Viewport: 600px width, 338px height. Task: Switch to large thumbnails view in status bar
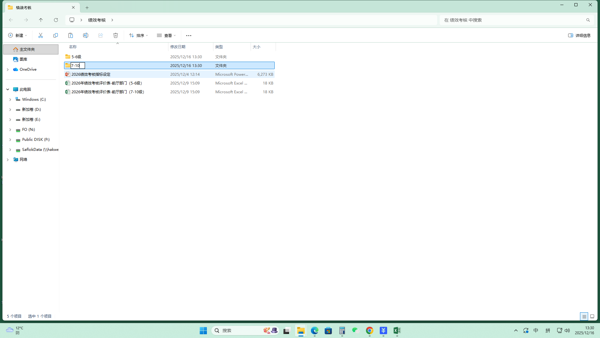pyautogui.click(x=592, y=316)
